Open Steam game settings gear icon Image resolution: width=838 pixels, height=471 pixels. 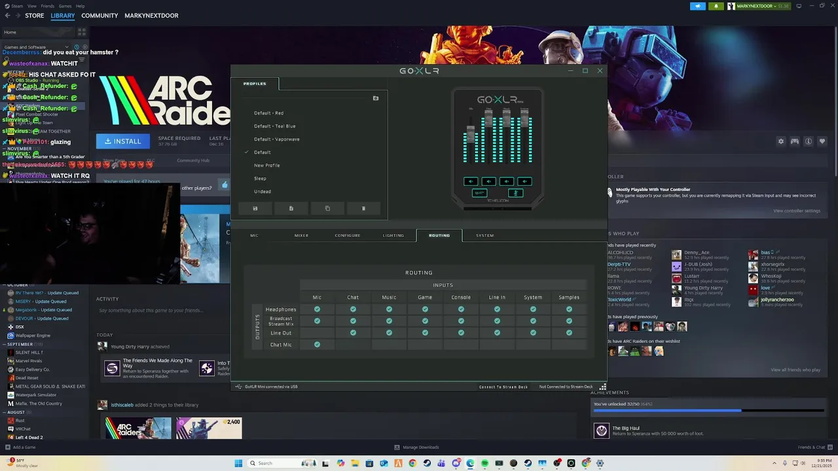(x=780, y=141)
